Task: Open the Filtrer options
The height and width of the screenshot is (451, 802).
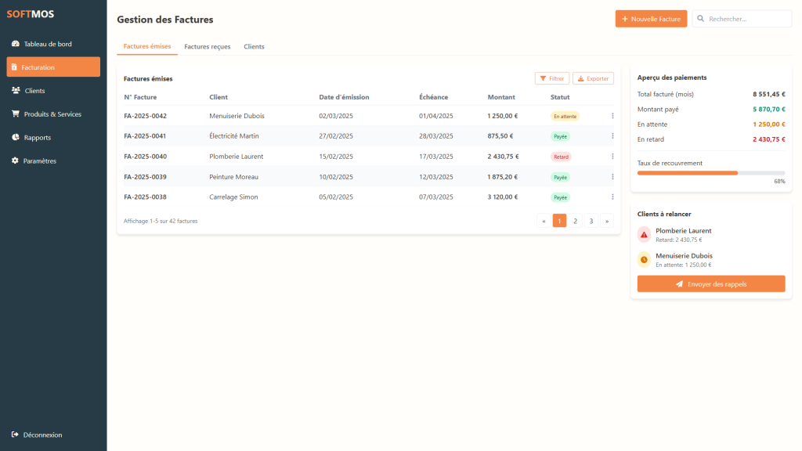Action: point(552,78)
